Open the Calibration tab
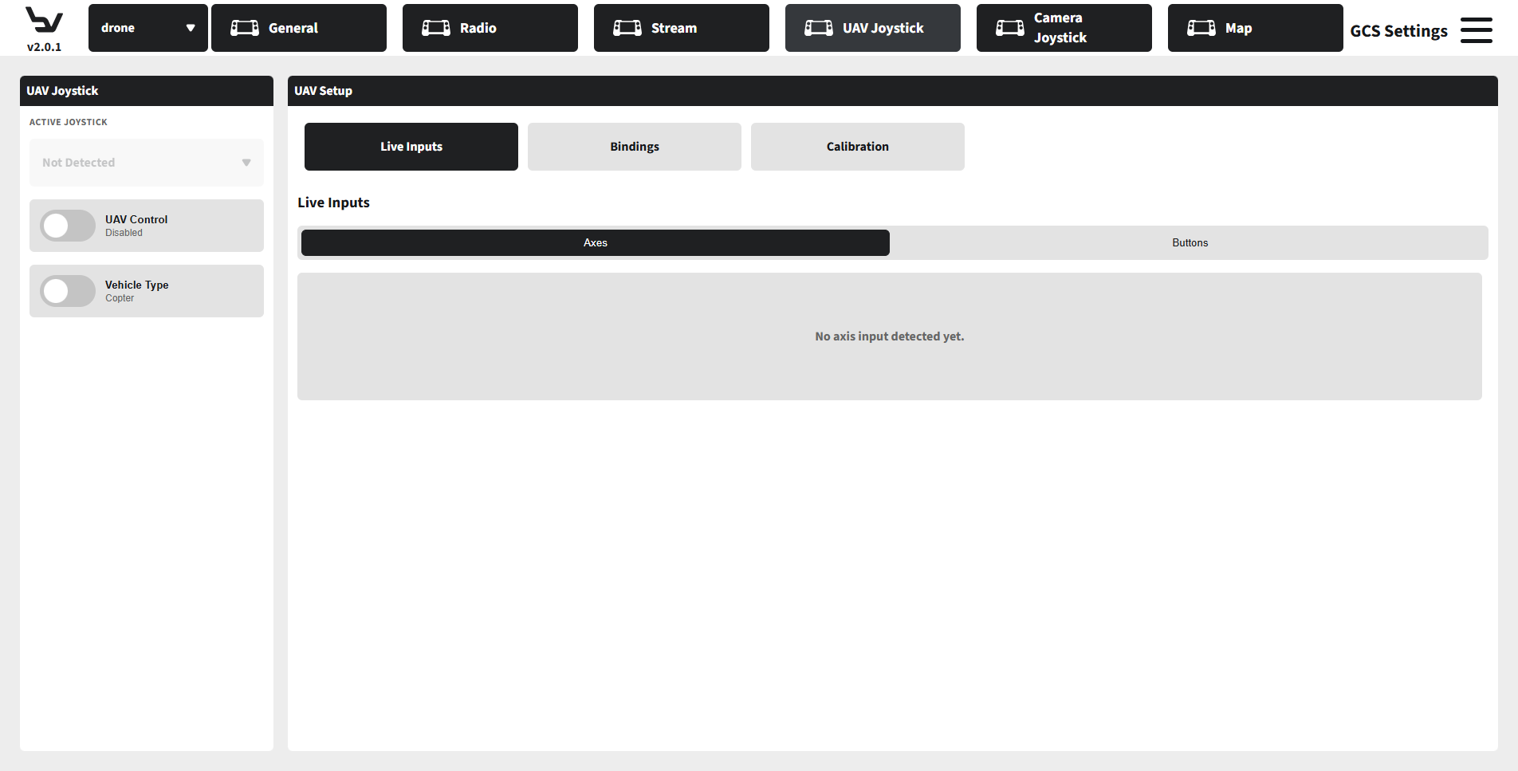This screenshot has width=1518, height=771. coord(857,147)
